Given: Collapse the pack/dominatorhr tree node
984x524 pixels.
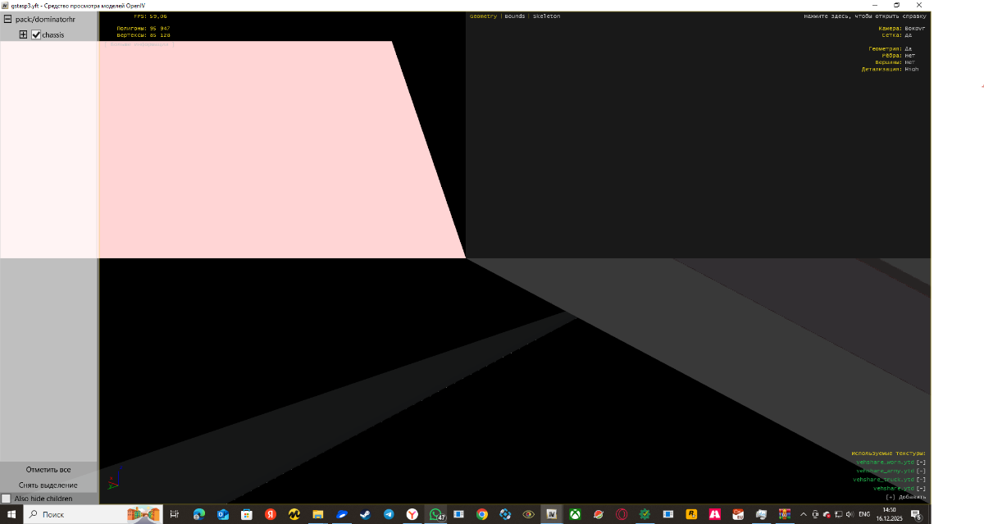Looking at the screenshot, I should [7, 19].
